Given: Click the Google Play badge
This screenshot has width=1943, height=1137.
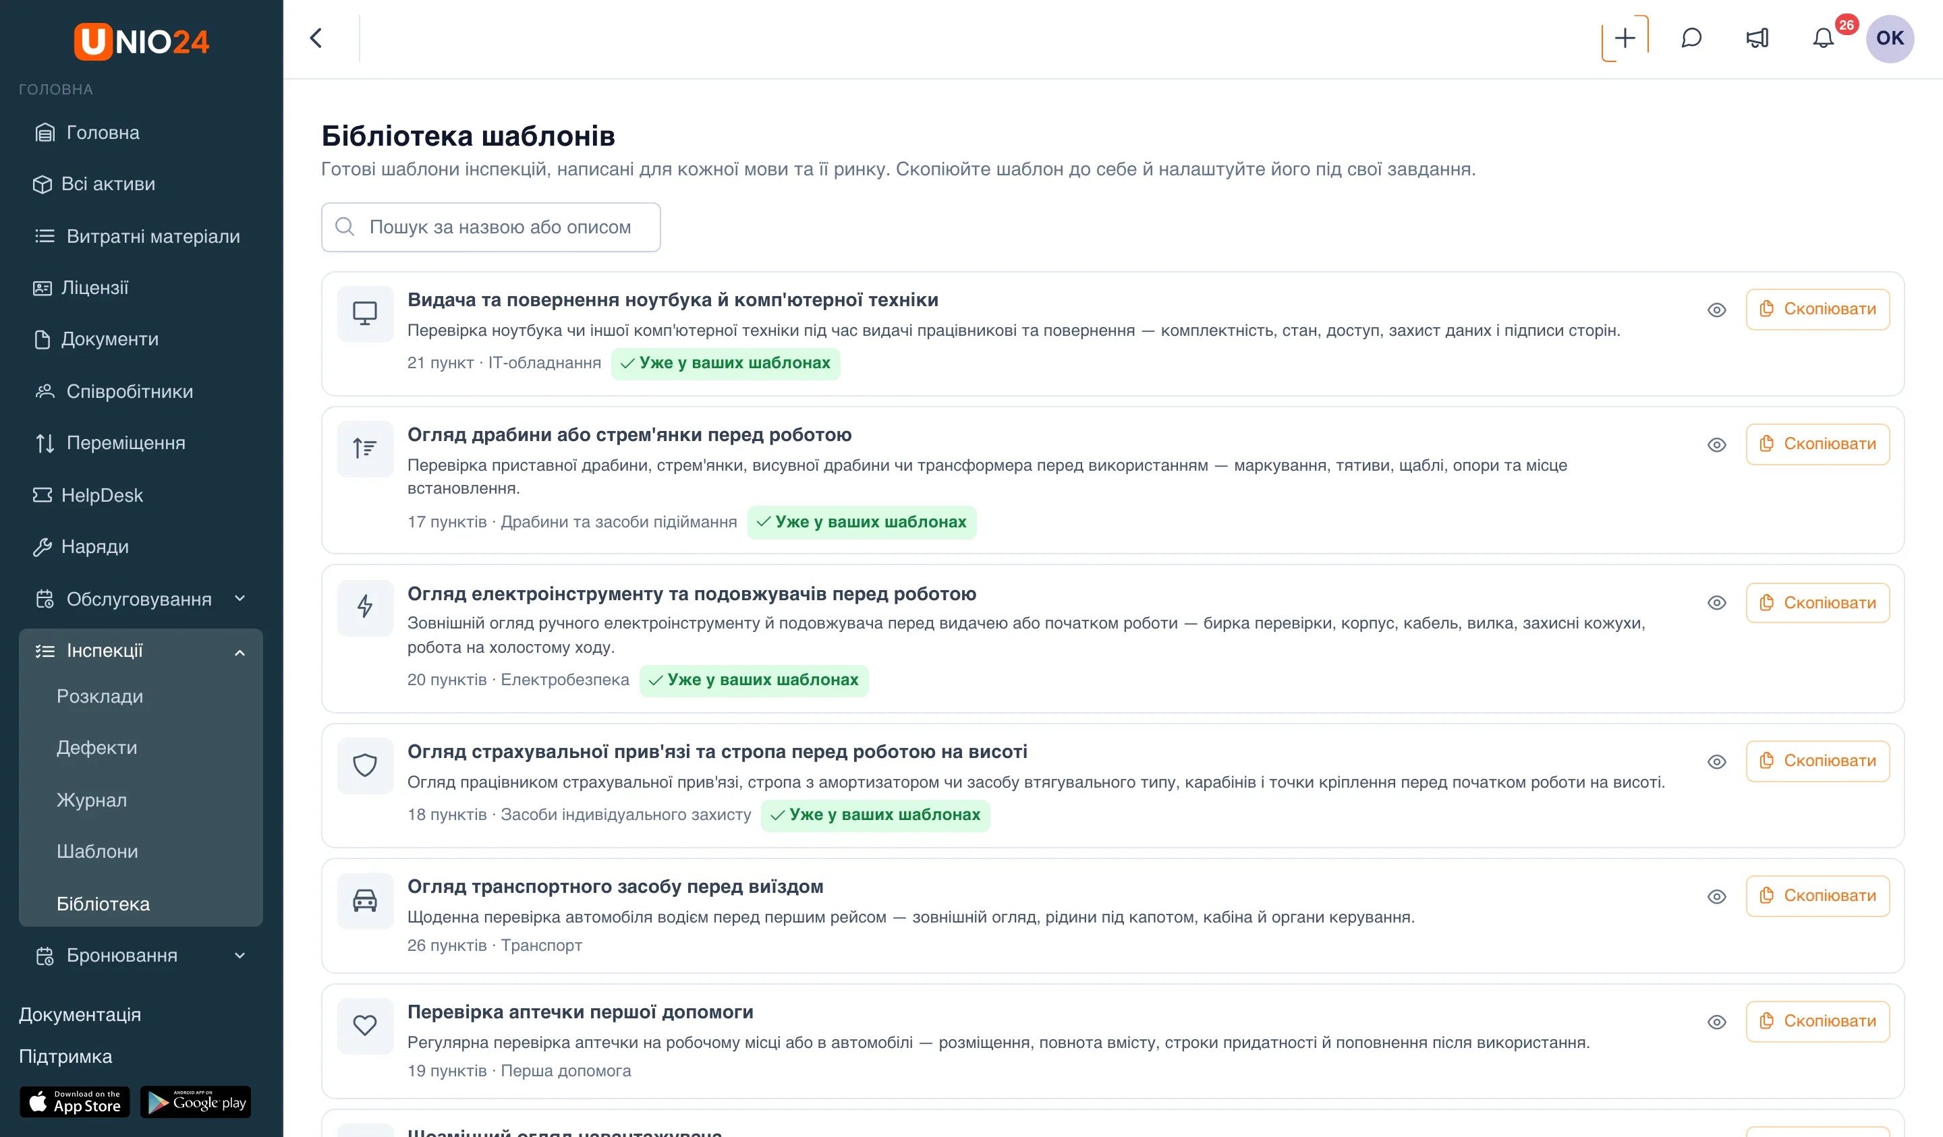Looking at the screenshot, I should pyautogui.click(x=196, y=1101).
